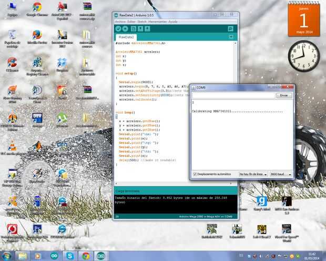The image size is (326, 261).
Task: Click the first Arduino taskbar icon
Action: point(54,256)
